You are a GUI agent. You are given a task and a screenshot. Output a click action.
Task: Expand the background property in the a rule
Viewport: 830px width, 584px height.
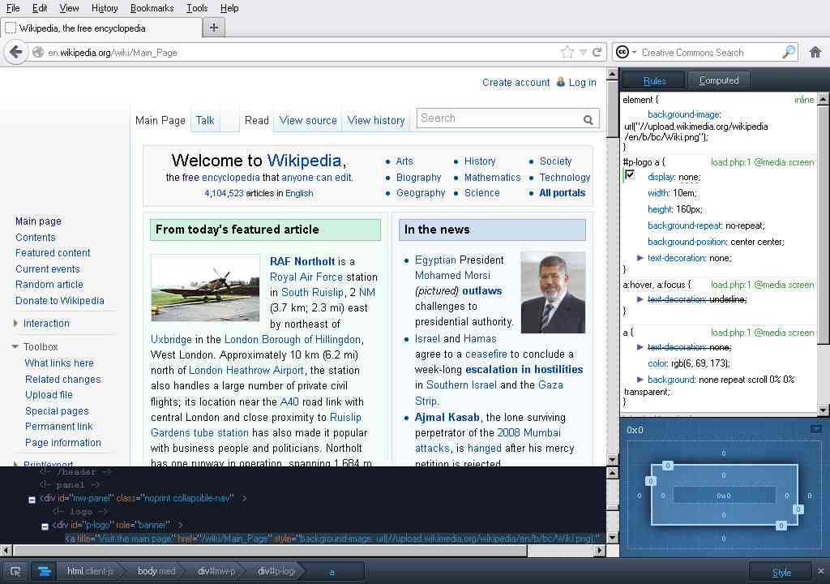pos(640,380)
